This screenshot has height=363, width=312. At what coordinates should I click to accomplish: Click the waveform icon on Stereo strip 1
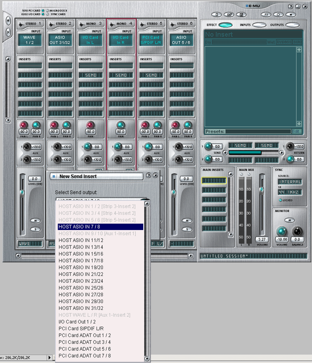[x=21, y=24]
